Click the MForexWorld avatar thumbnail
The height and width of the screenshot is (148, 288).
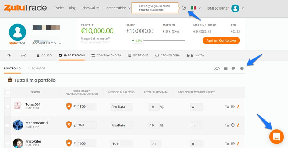click(18, 125)
